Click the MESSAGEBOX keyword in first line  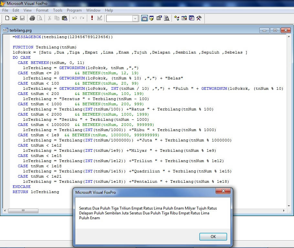tap(28, 37)
